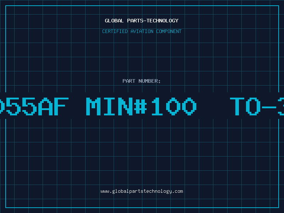
Task: Select the MIN#100 text in the scrolling banner
Action: 141,106
